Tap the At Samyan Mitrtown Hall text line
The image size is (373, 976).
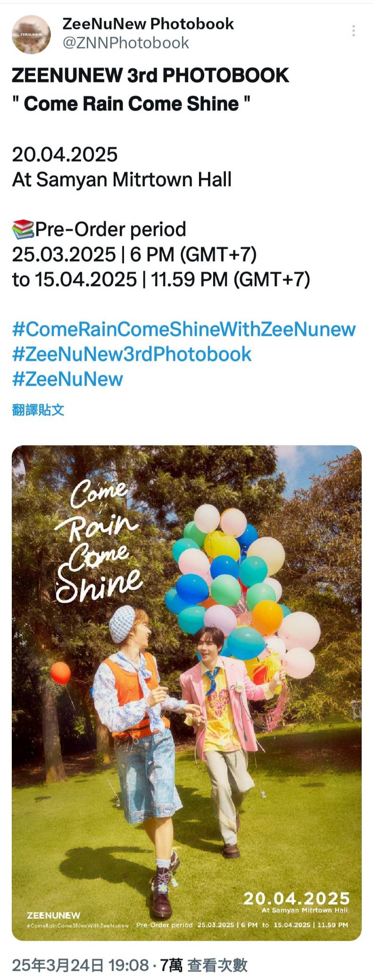tap(122, 179)
